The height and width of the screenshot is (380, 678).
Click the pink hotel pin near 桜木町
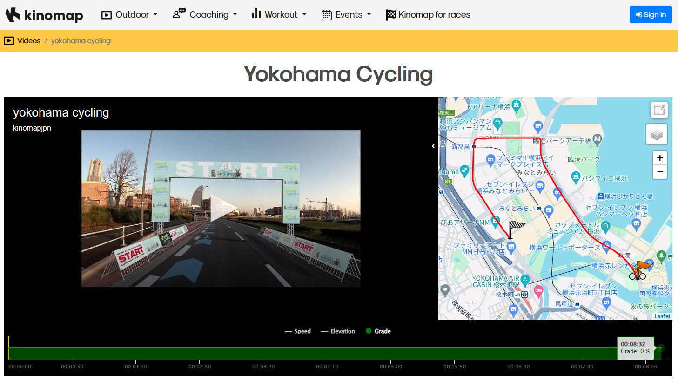tap(539, 291)
